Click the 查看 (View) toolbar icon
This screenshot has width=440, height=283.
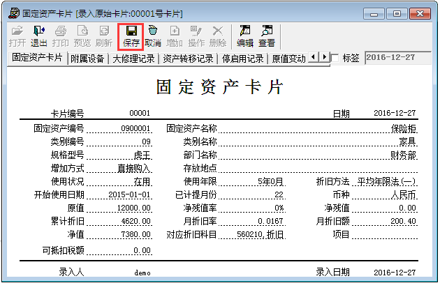coord(266,36)
